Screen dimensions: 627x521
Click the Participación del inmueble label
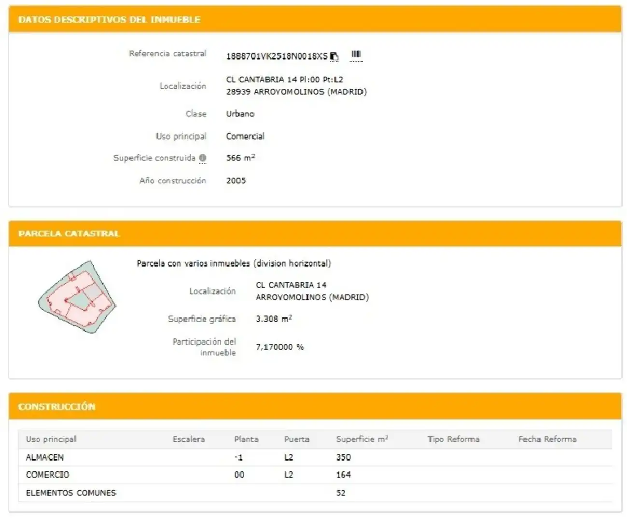pyautogui.click(x=204, y=347)
